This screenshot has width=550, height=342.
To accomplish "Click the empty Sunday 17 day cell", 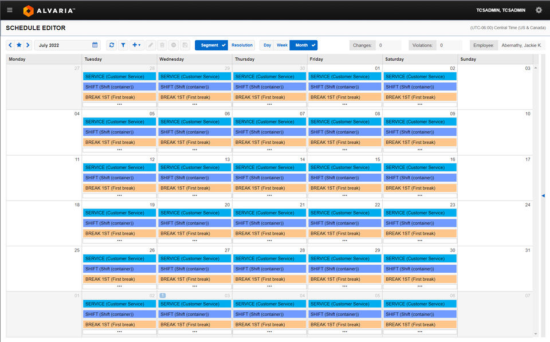I will (x=495, y=178).
